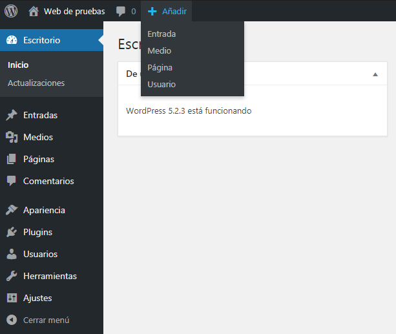This screenshot has height=334, width=396.
Task: Click the comment count 0 in admin bar
Action: click(x=134, y=12)
